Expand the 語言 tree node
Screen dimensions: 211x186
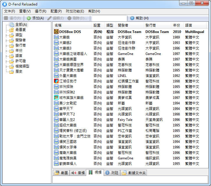click(6, 56)
